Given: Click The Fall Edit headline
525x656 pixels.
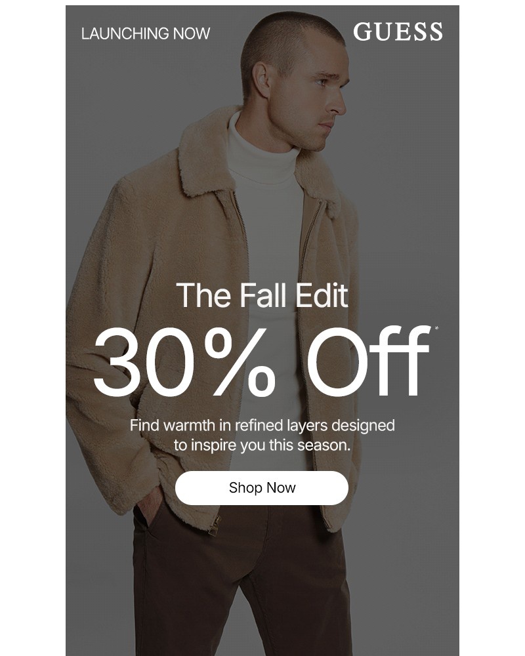Looking at the screenshot, I should coord(262,295).
